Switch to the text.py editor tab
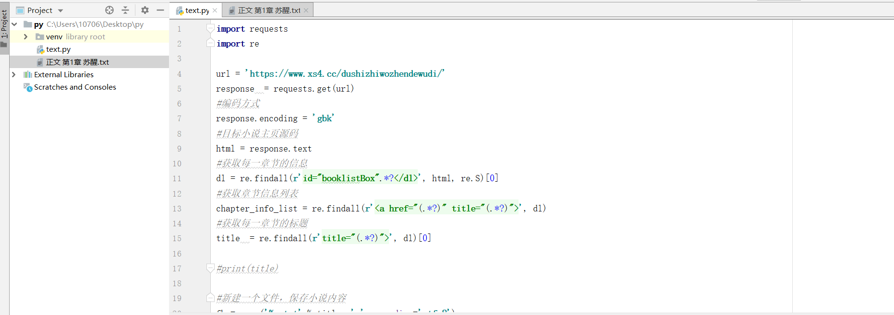This screenshot has width=894, height=315. click(x=197, y=10)
